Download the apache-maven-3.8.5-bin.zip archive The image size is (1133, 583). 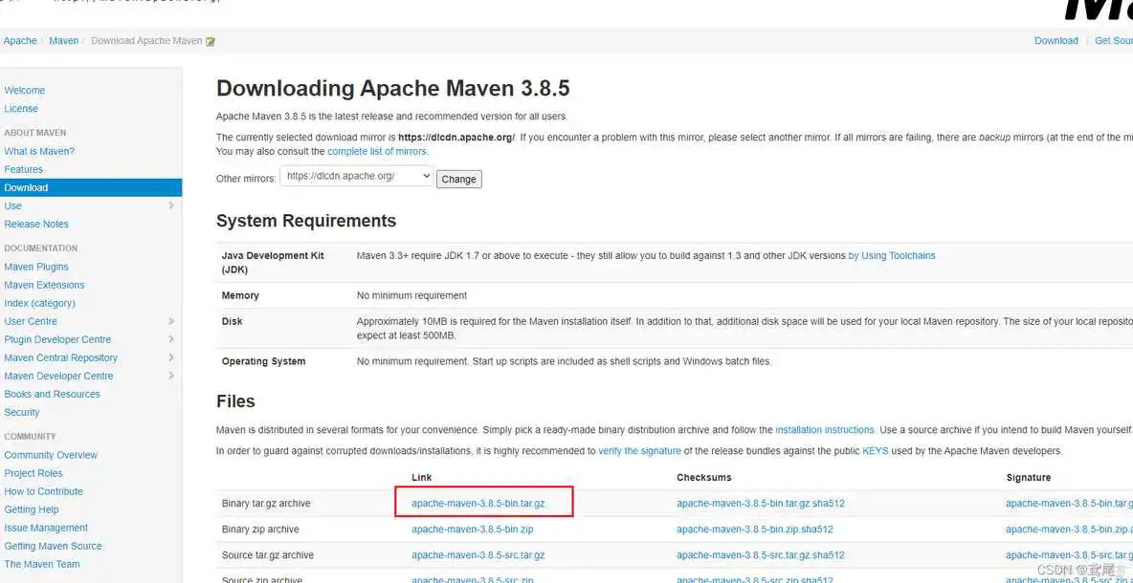pos(472,529)
